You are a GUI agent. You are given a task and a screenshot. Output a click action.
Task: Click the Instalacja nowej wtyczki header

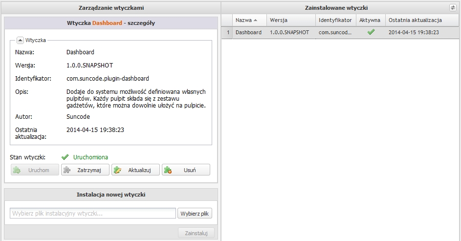[111, 195]
